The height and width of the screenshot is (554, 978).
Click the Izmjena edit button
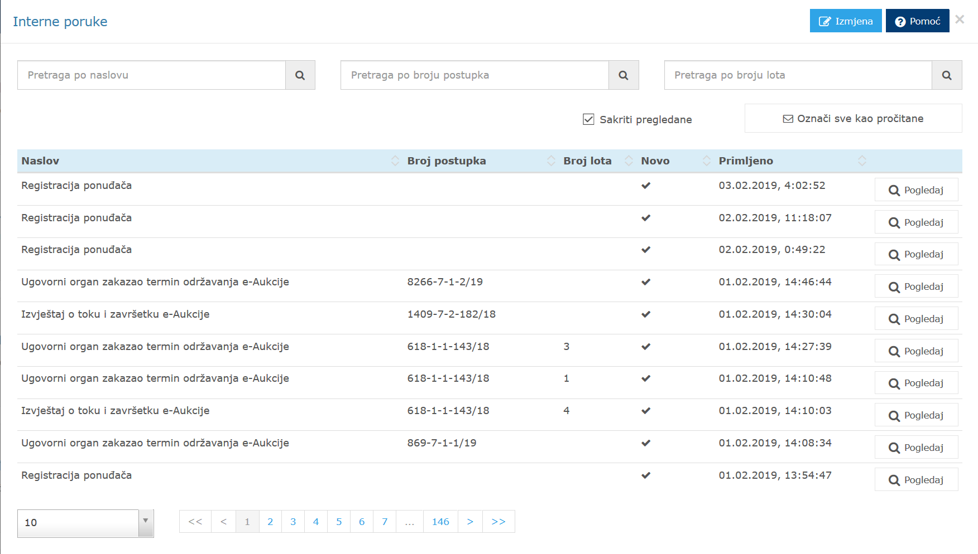pyautogui.click(x=845, y=21)
